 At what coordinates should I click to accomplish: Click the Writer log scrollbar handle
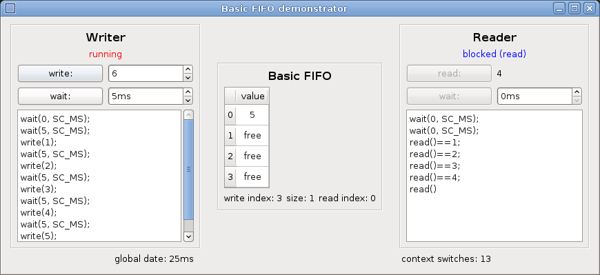(189, 170)
